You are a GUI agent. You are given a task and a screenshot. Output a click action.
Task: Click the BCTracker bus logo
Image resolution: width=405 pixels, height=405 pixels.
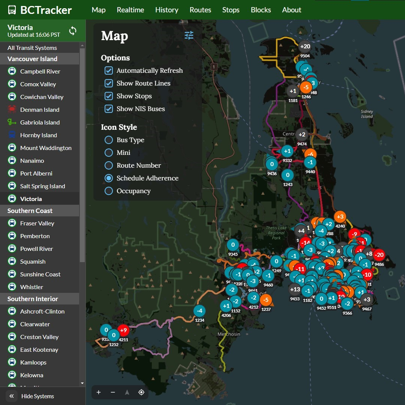click(x=12, y=10)
